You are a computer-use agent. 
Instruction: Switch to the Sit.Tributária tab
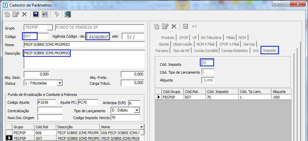point(211,38)
